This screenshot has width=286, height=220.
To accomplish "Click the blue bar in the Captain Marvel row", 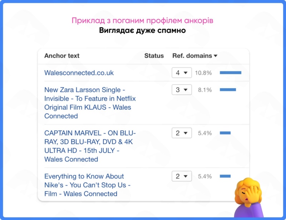I will click(225, 133).
